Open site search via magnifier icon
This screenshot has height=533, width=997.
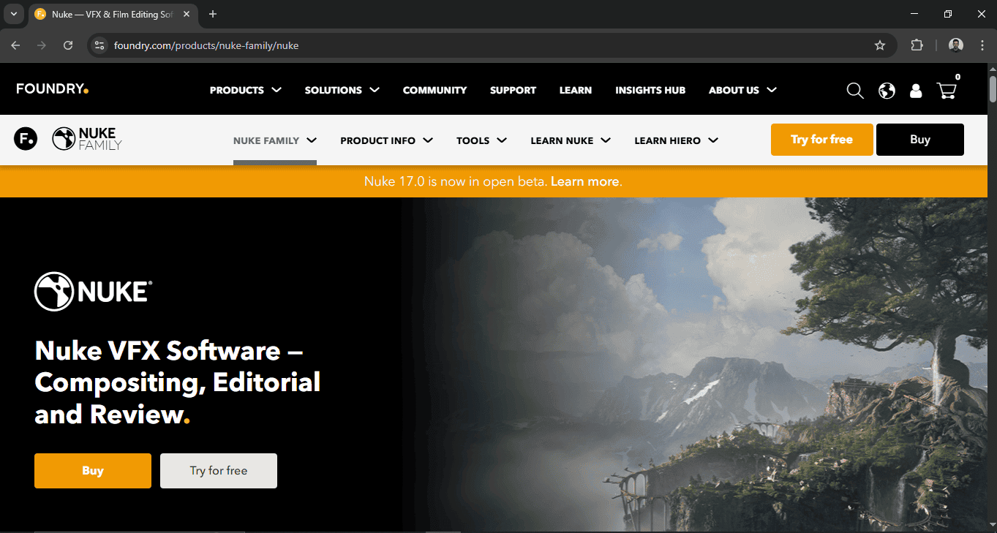click(x=854, y=91)
